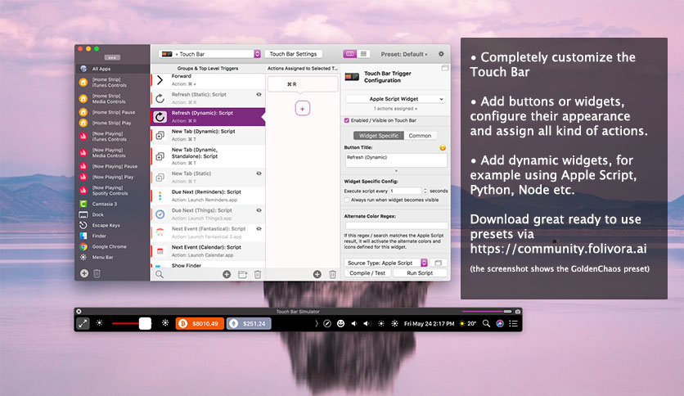684x396 pixels.
Task: Tap the weather 20° widget on Touch Bar
Action: (468, 324)
